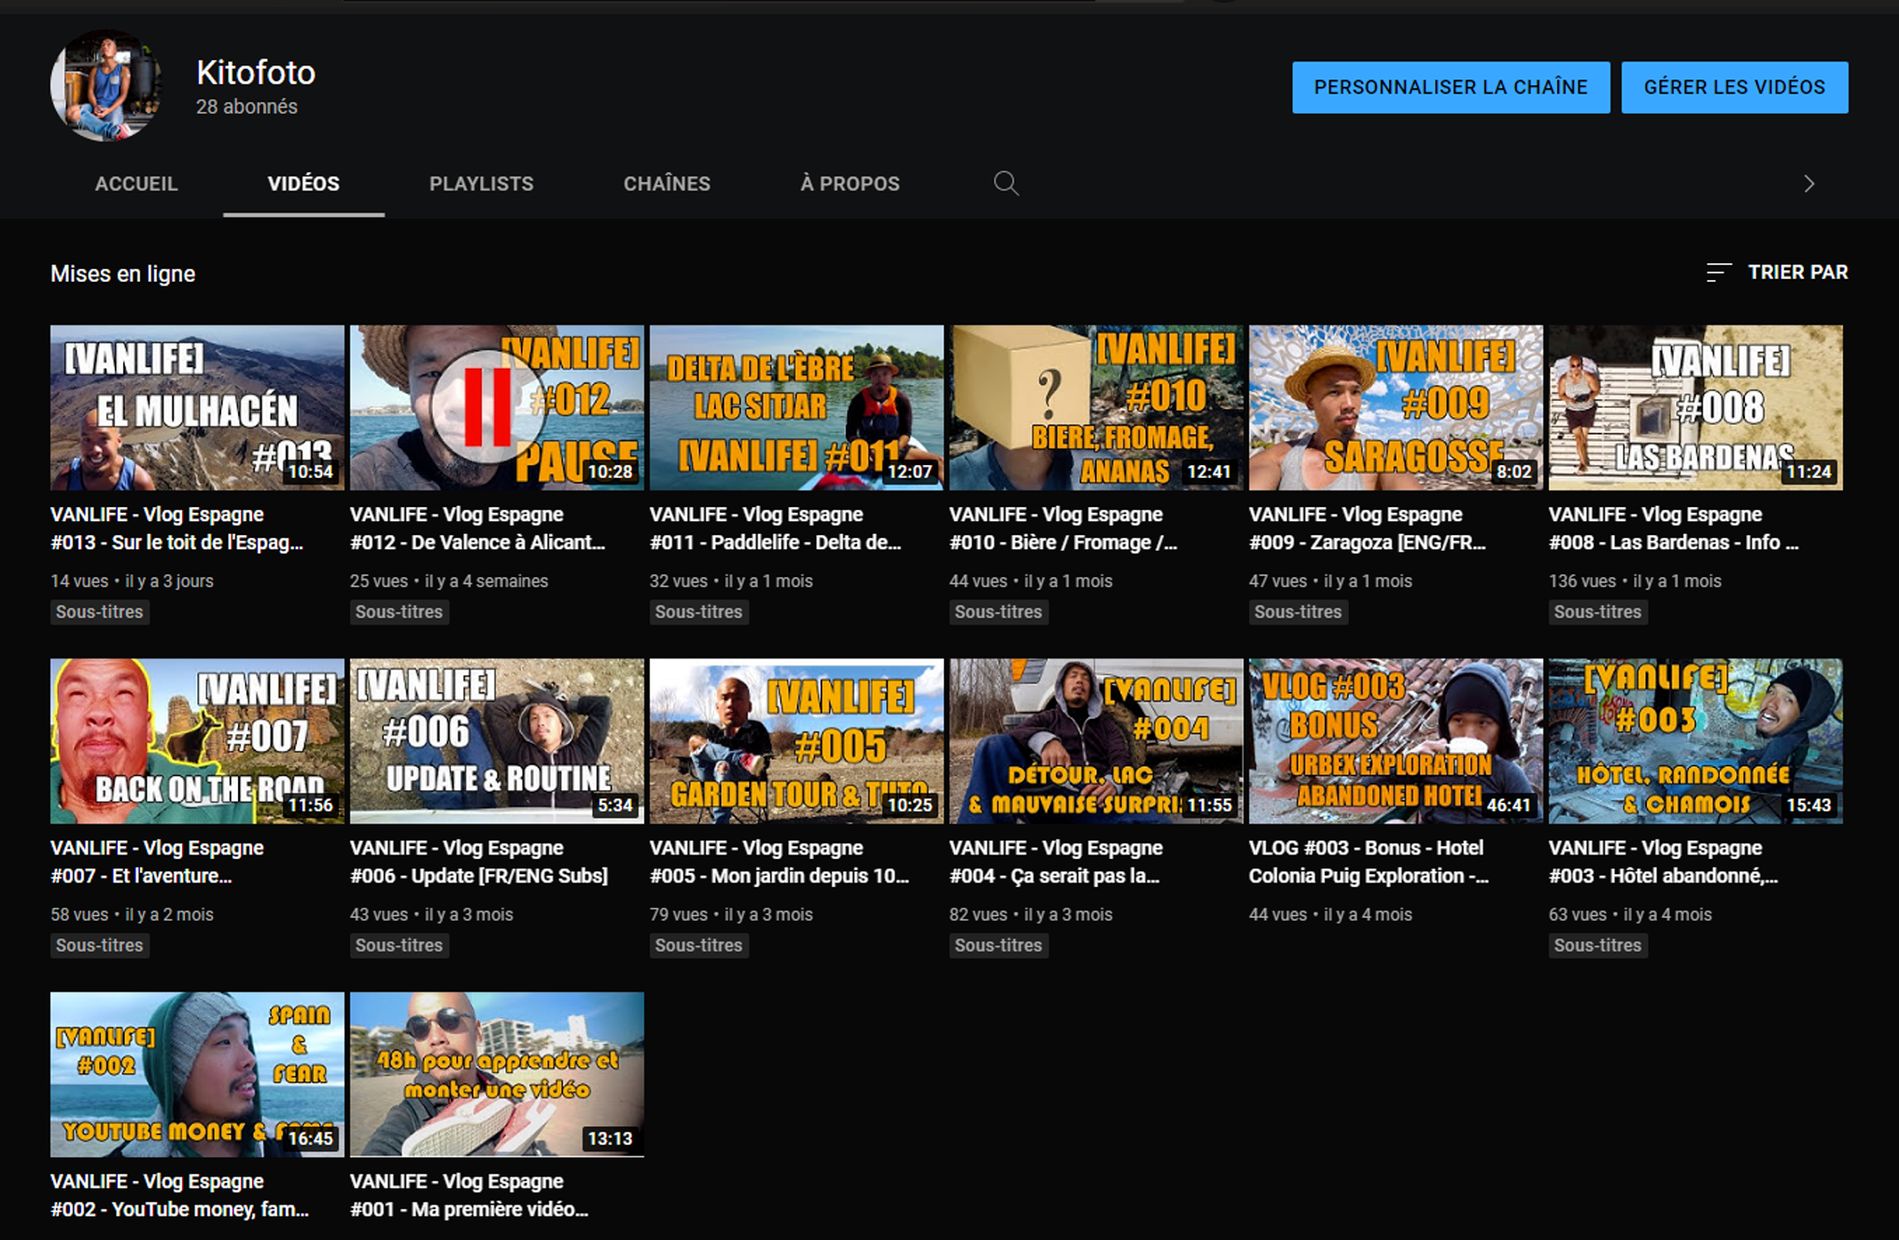Click the tabs scroll-right chevron arrow
The height and width of the screenshot is (1240, 1899).
1808,184
